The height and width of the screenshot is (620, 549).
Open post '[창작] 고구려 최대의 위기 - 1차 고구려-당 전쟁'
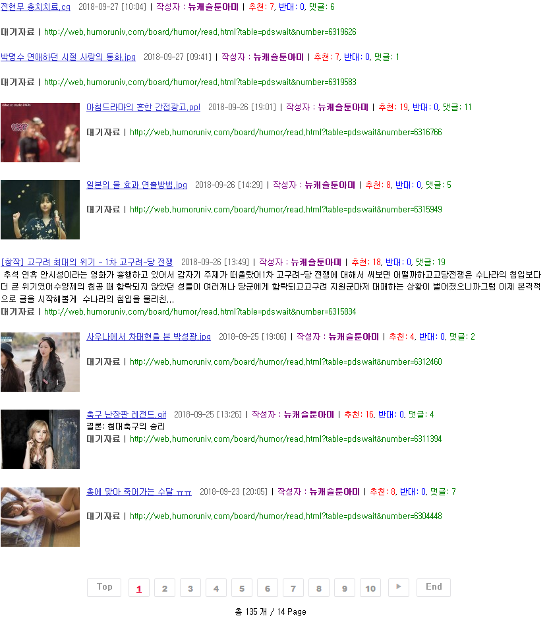[x=87, y=262]
